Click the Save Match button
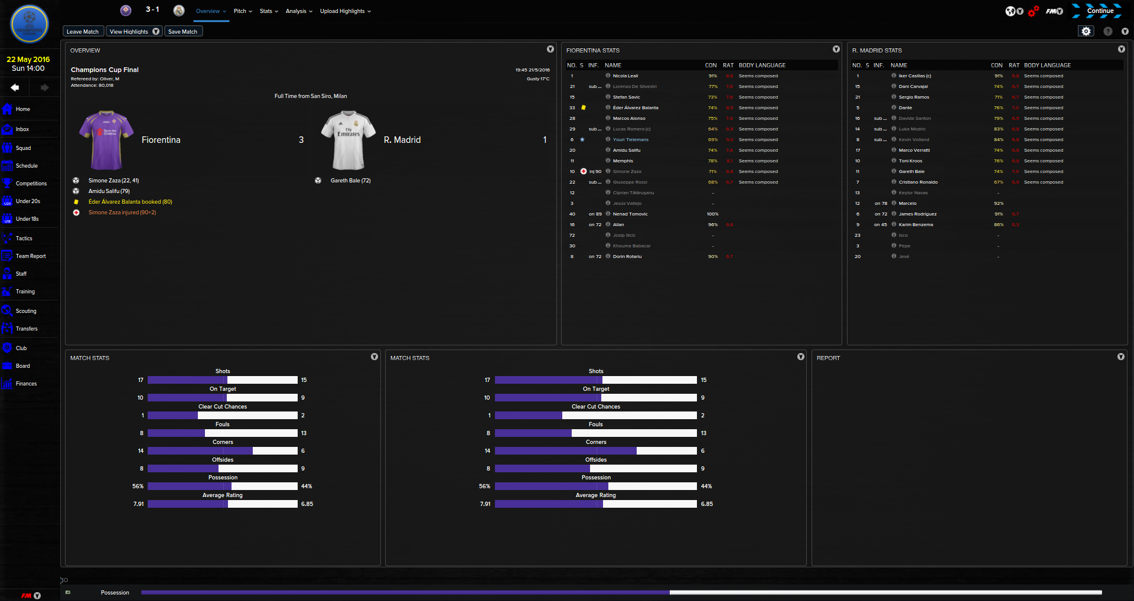 183,31
